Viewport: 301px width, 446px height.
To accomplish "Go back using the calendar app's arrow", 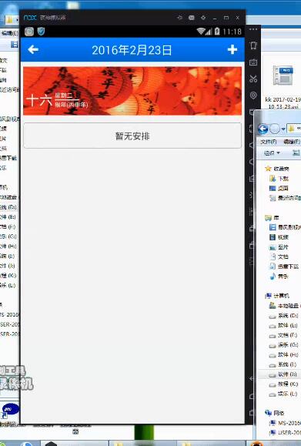I will 33,50.
